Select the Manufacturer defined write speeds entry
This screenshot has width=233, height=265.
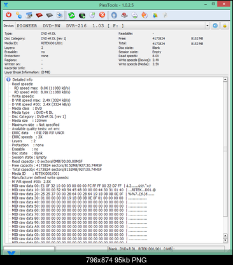(40, 177)
